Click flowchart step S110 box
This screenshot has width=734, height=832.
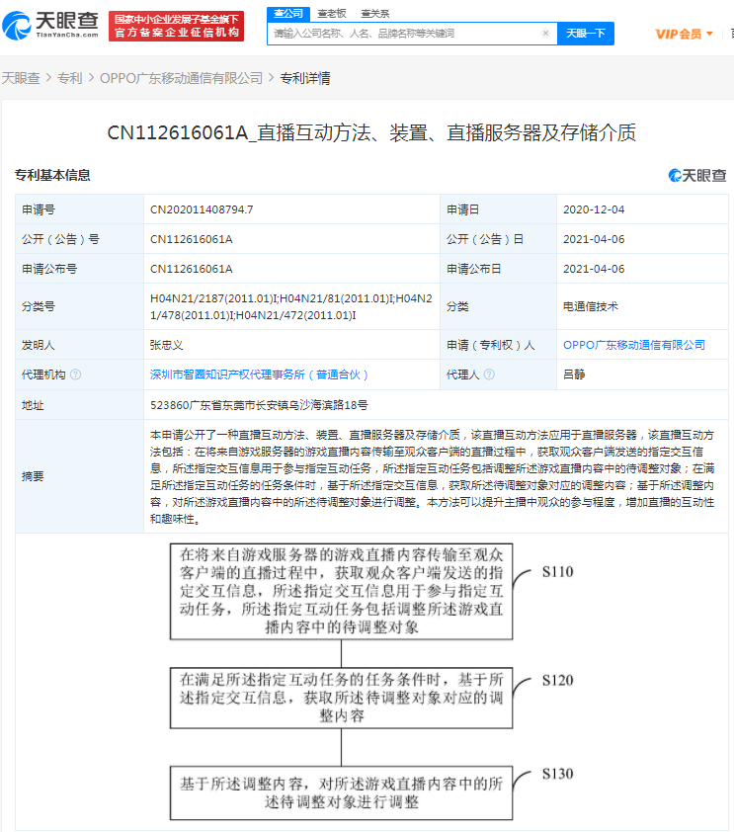click(x=341, y=591)
